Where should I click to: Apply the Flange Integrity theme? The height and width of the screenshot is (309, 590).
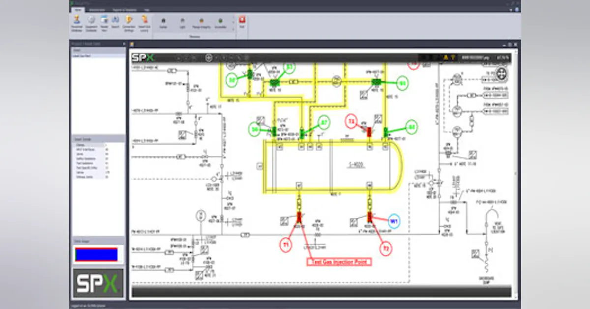(x=202, y=23)
